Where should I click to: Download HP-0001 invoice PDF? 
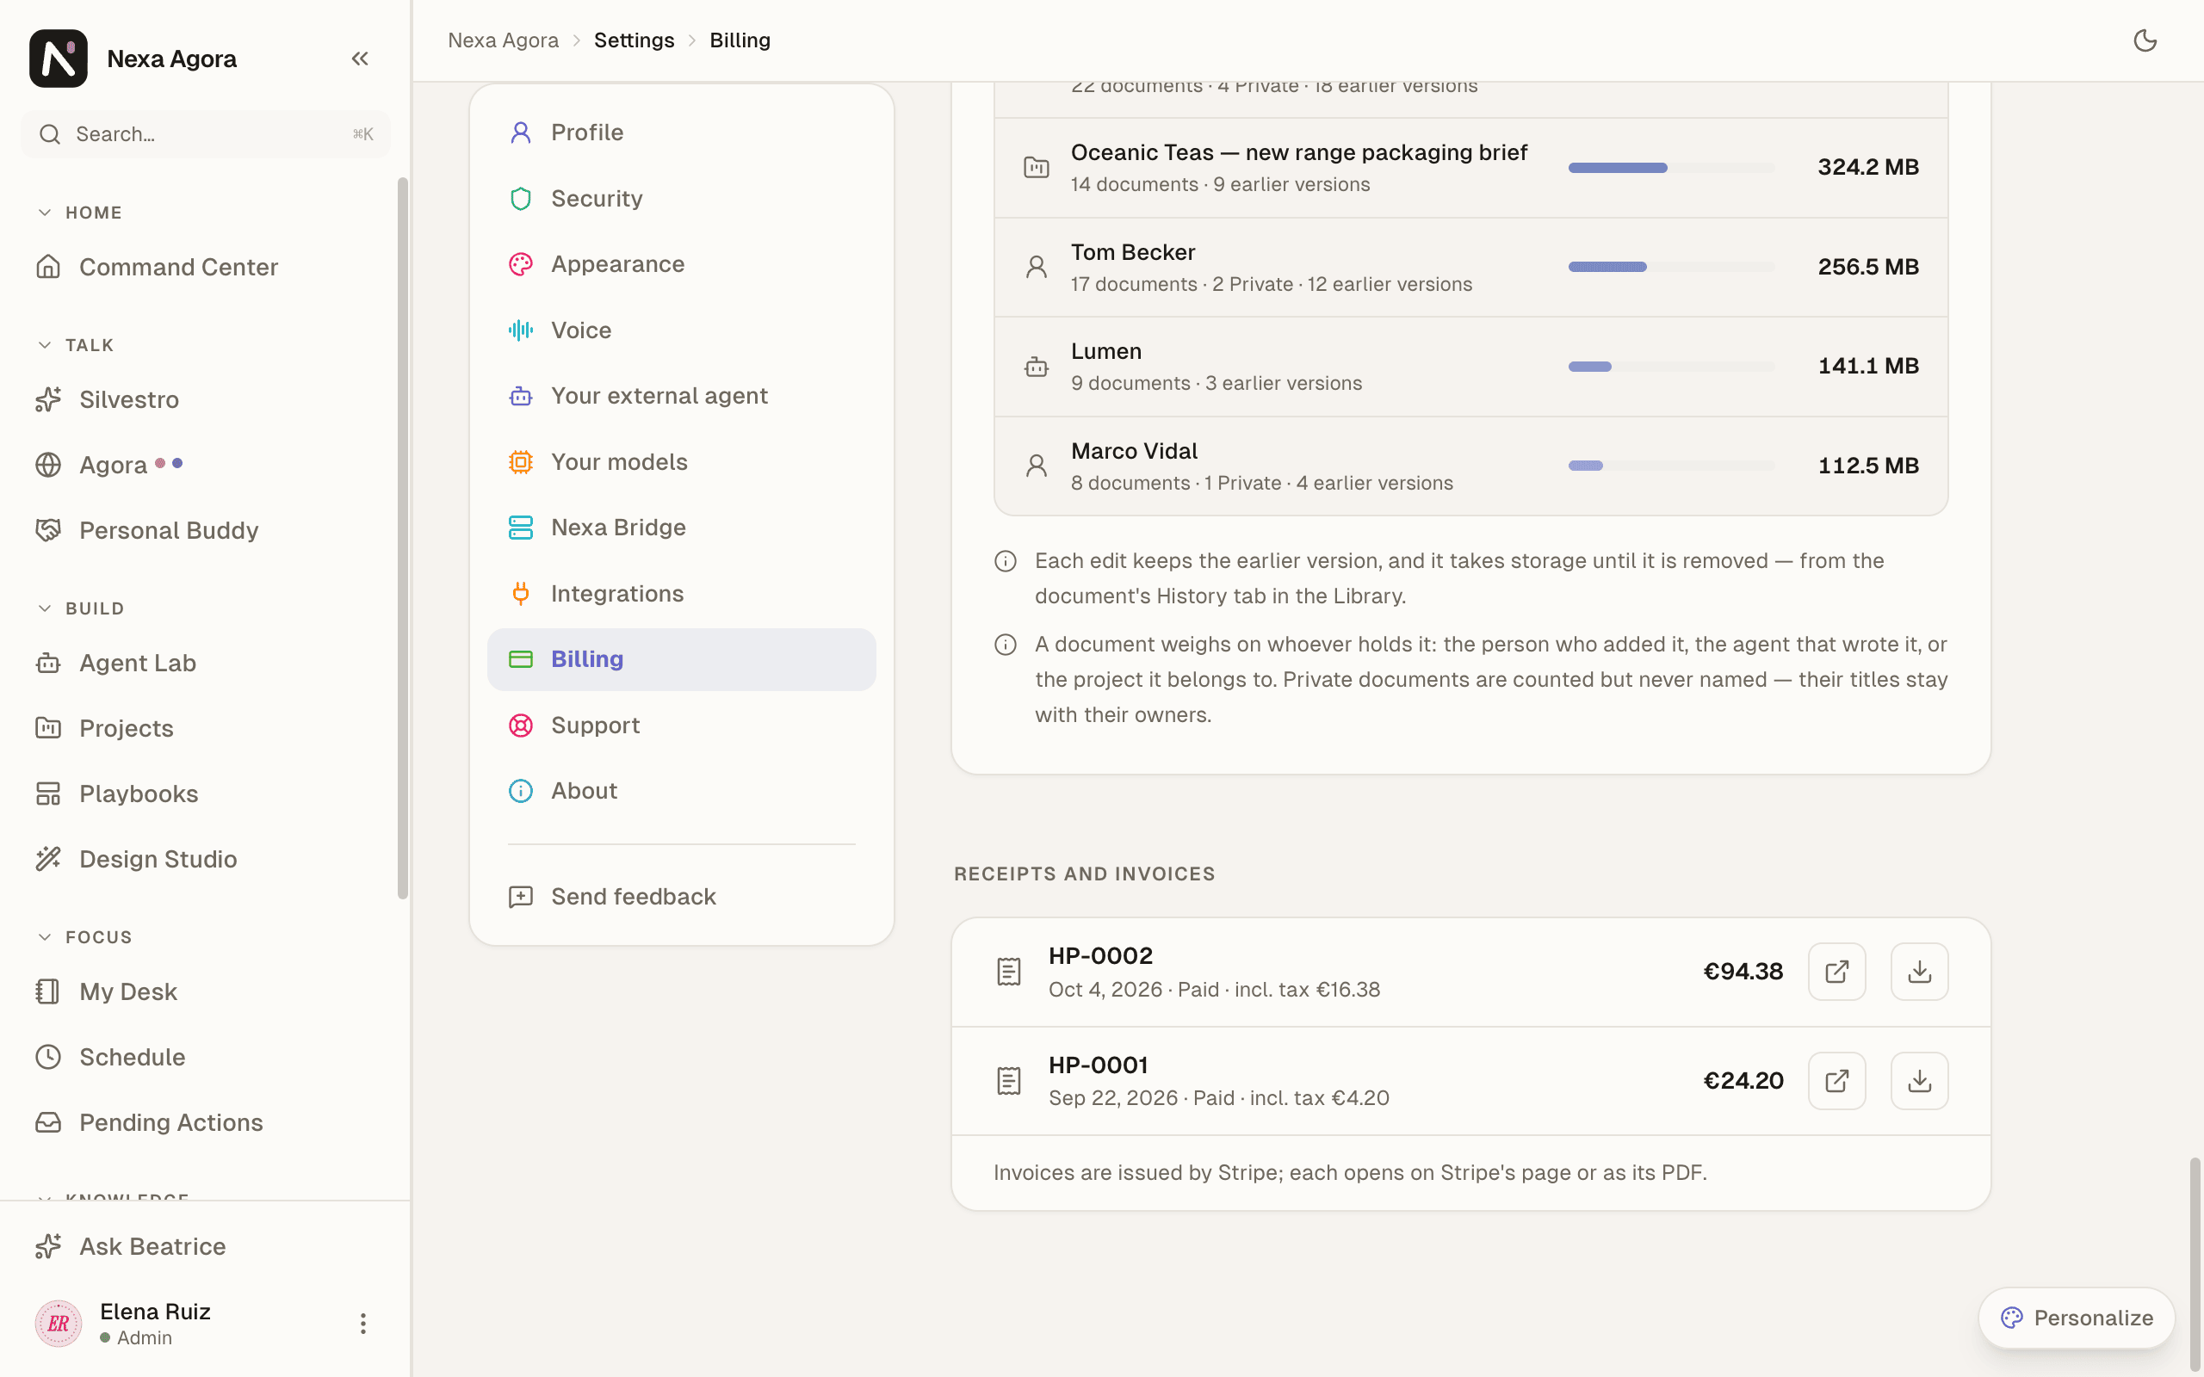(x=1919, y=1081)
